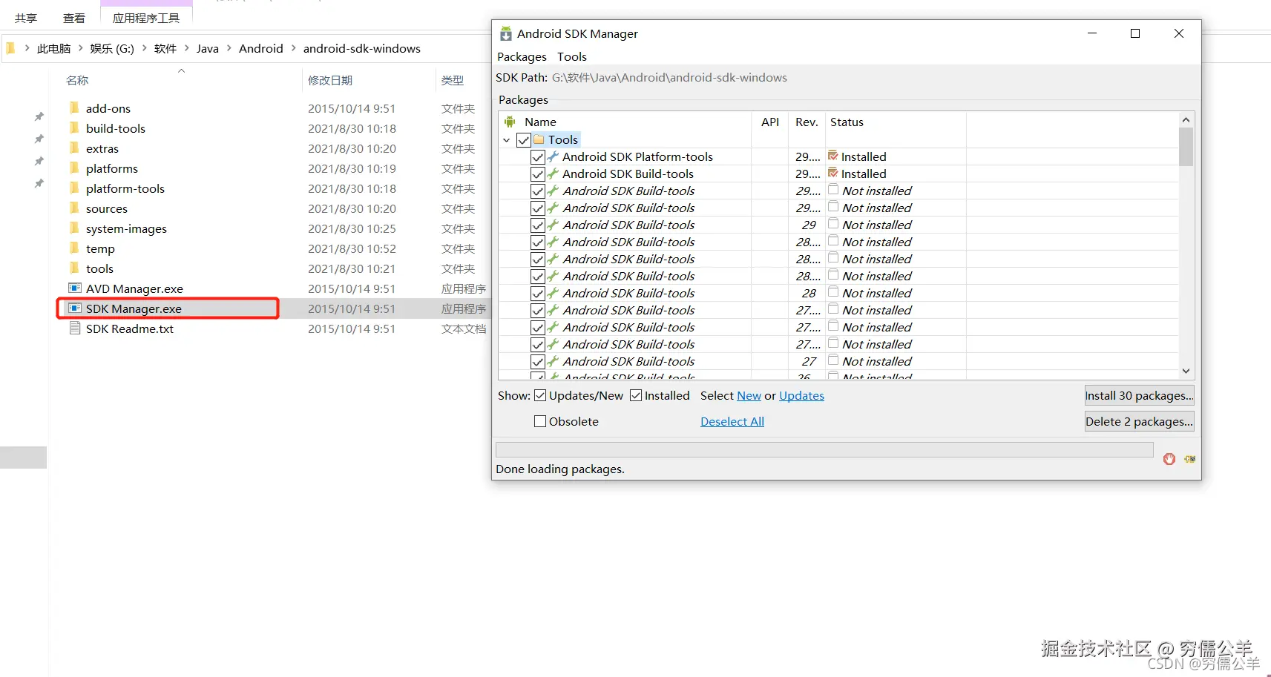Screen dimensions: 1271x677
Task: Open the chevron before 此电脑 in the breadcrumb
Action: [27, 48]
